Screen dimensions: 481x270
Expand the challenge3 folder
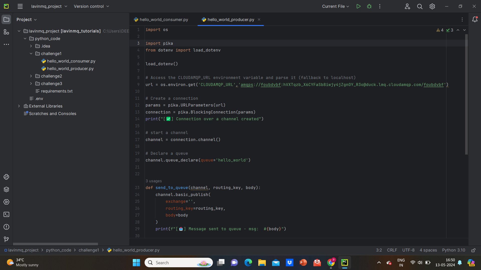tap(31, 83)
